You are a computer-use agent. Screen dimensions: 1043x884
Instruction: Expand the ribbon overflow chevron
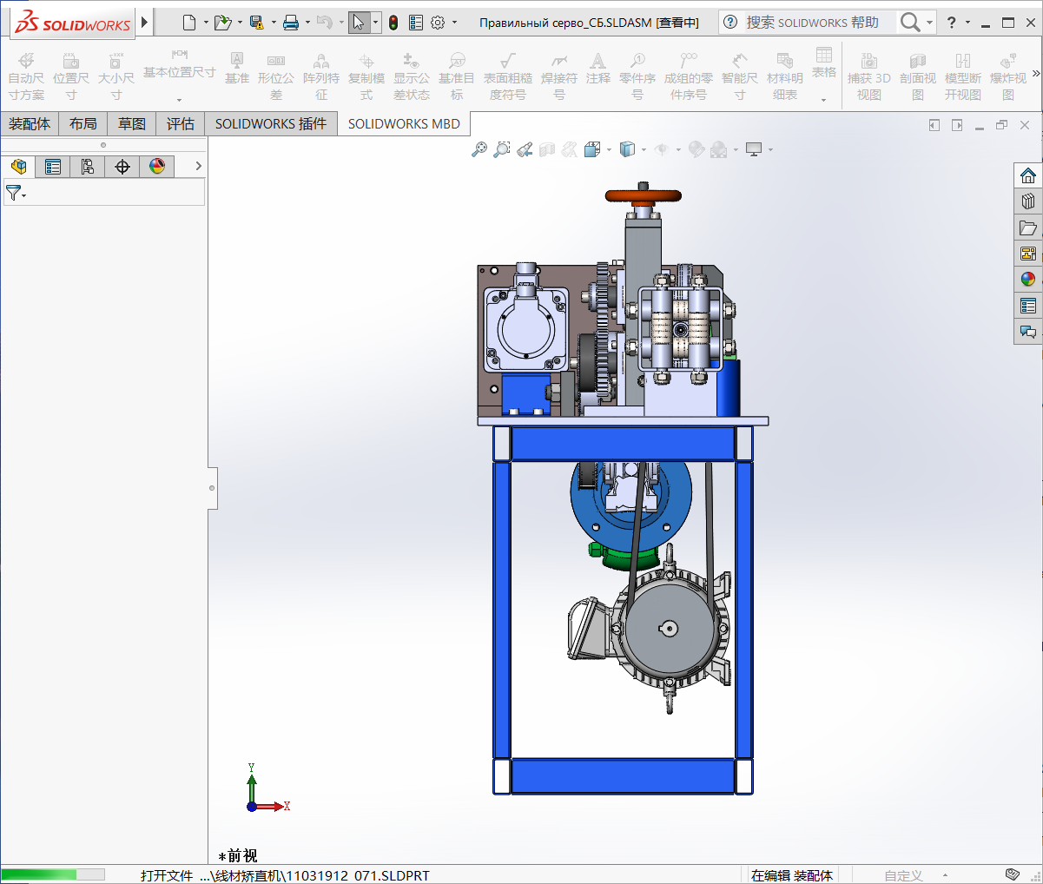[x=1035, y=74]
